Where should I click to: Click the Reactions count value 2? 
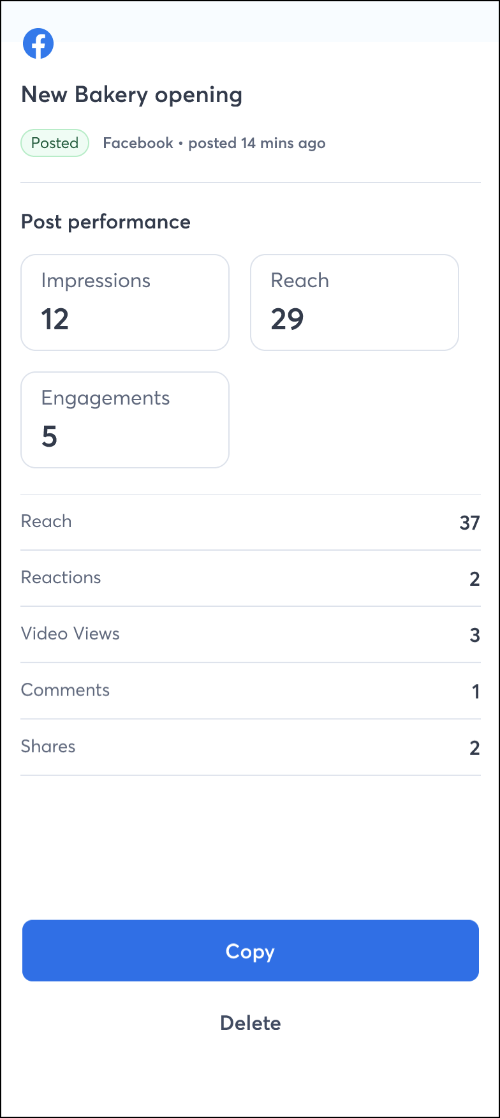[x=474, y=579]
